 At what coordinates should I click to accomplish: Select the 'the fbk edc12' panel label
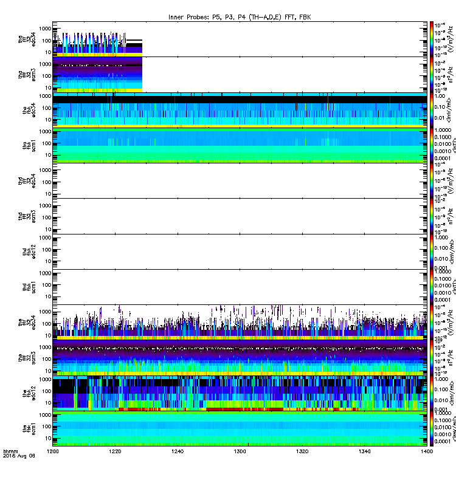[x=29, y=393]
